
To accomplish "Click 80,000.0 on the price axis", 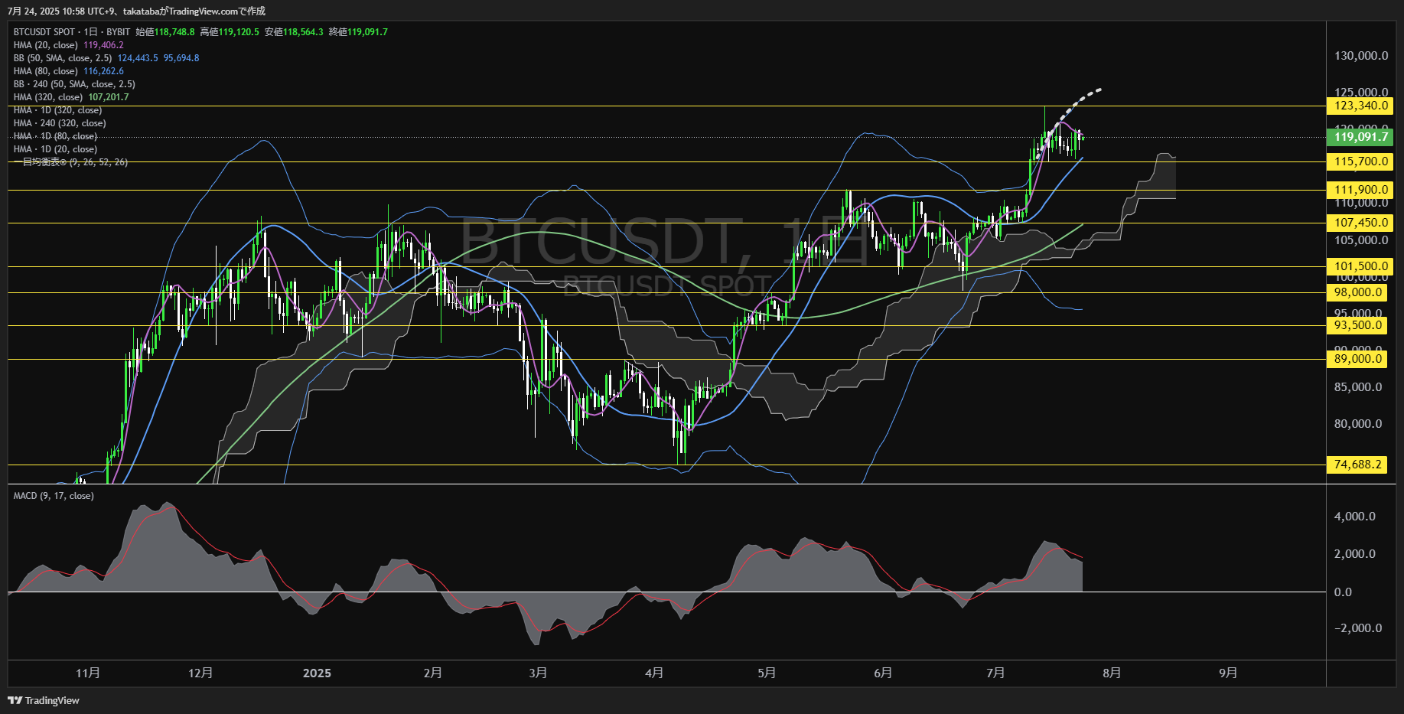I will (x=1358, y=424).
